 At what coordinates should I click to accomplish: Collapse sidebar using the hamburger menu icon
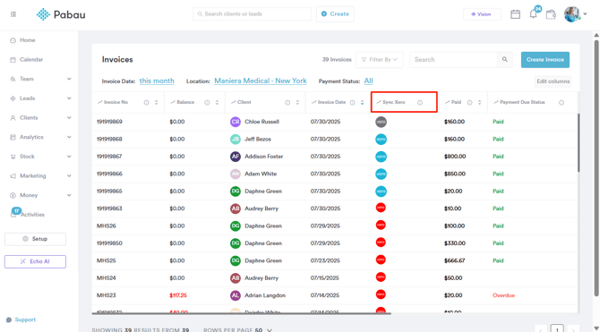13,14
